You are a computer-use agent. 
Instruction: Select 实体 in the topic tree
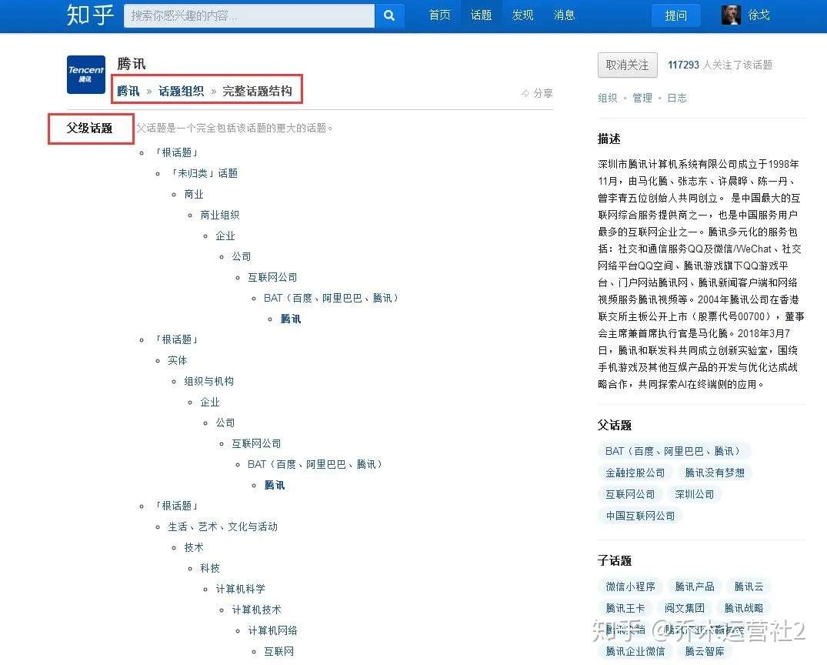pyautogui.click(x=177, y=360)
